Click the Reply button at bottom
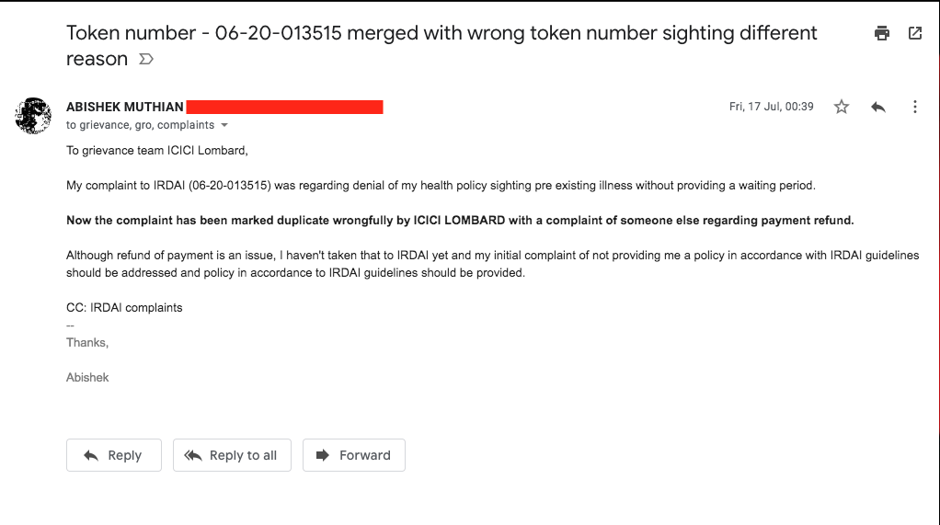 (x=114, y=455)
